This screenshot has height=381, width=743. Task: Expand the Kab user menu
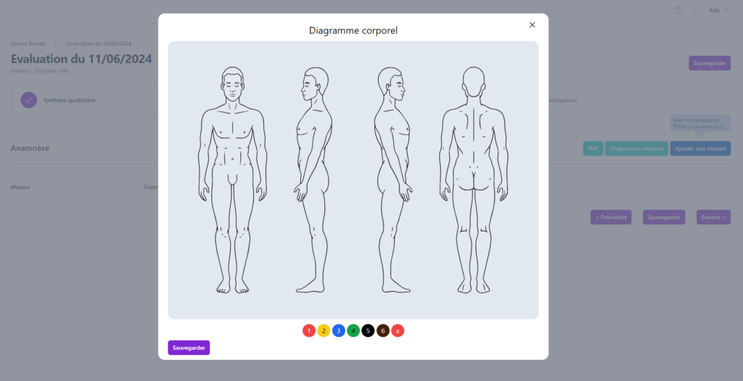coord(719,10)
